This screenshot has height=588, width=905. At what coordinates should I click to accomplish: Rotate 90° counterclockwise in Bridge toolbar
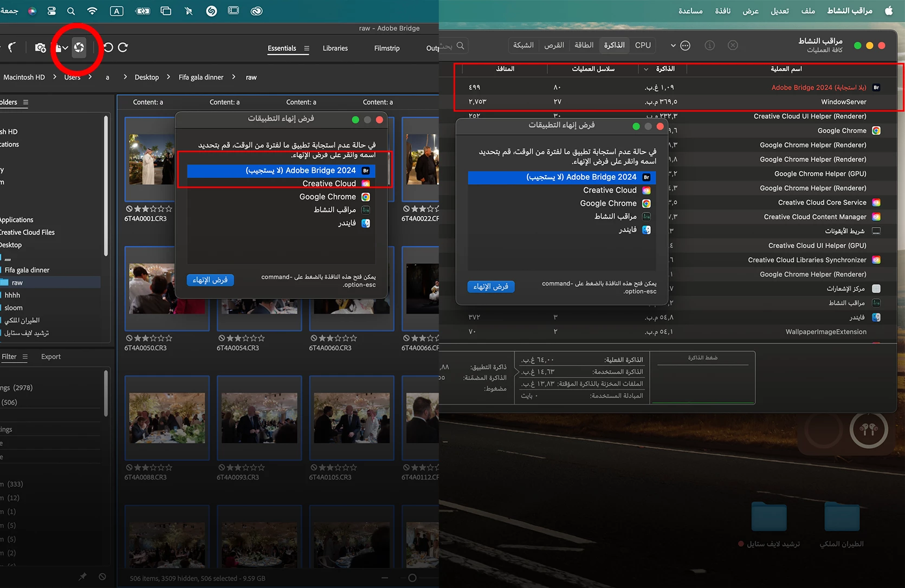[108, 48]
